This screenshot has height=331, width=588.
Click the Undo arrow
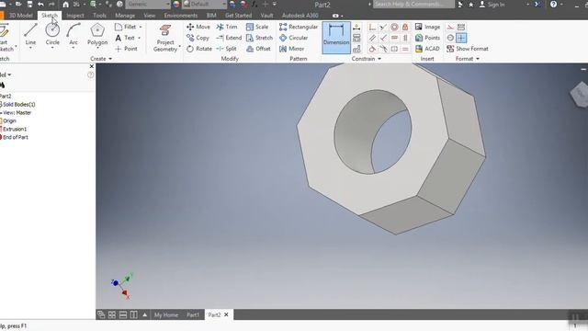coord(40,5)
